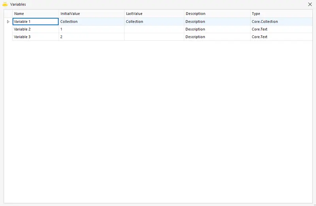Viewport: 316px width, 206px height.
Task: Expand the Variable 1 row arrow
Action: (8, 22)
